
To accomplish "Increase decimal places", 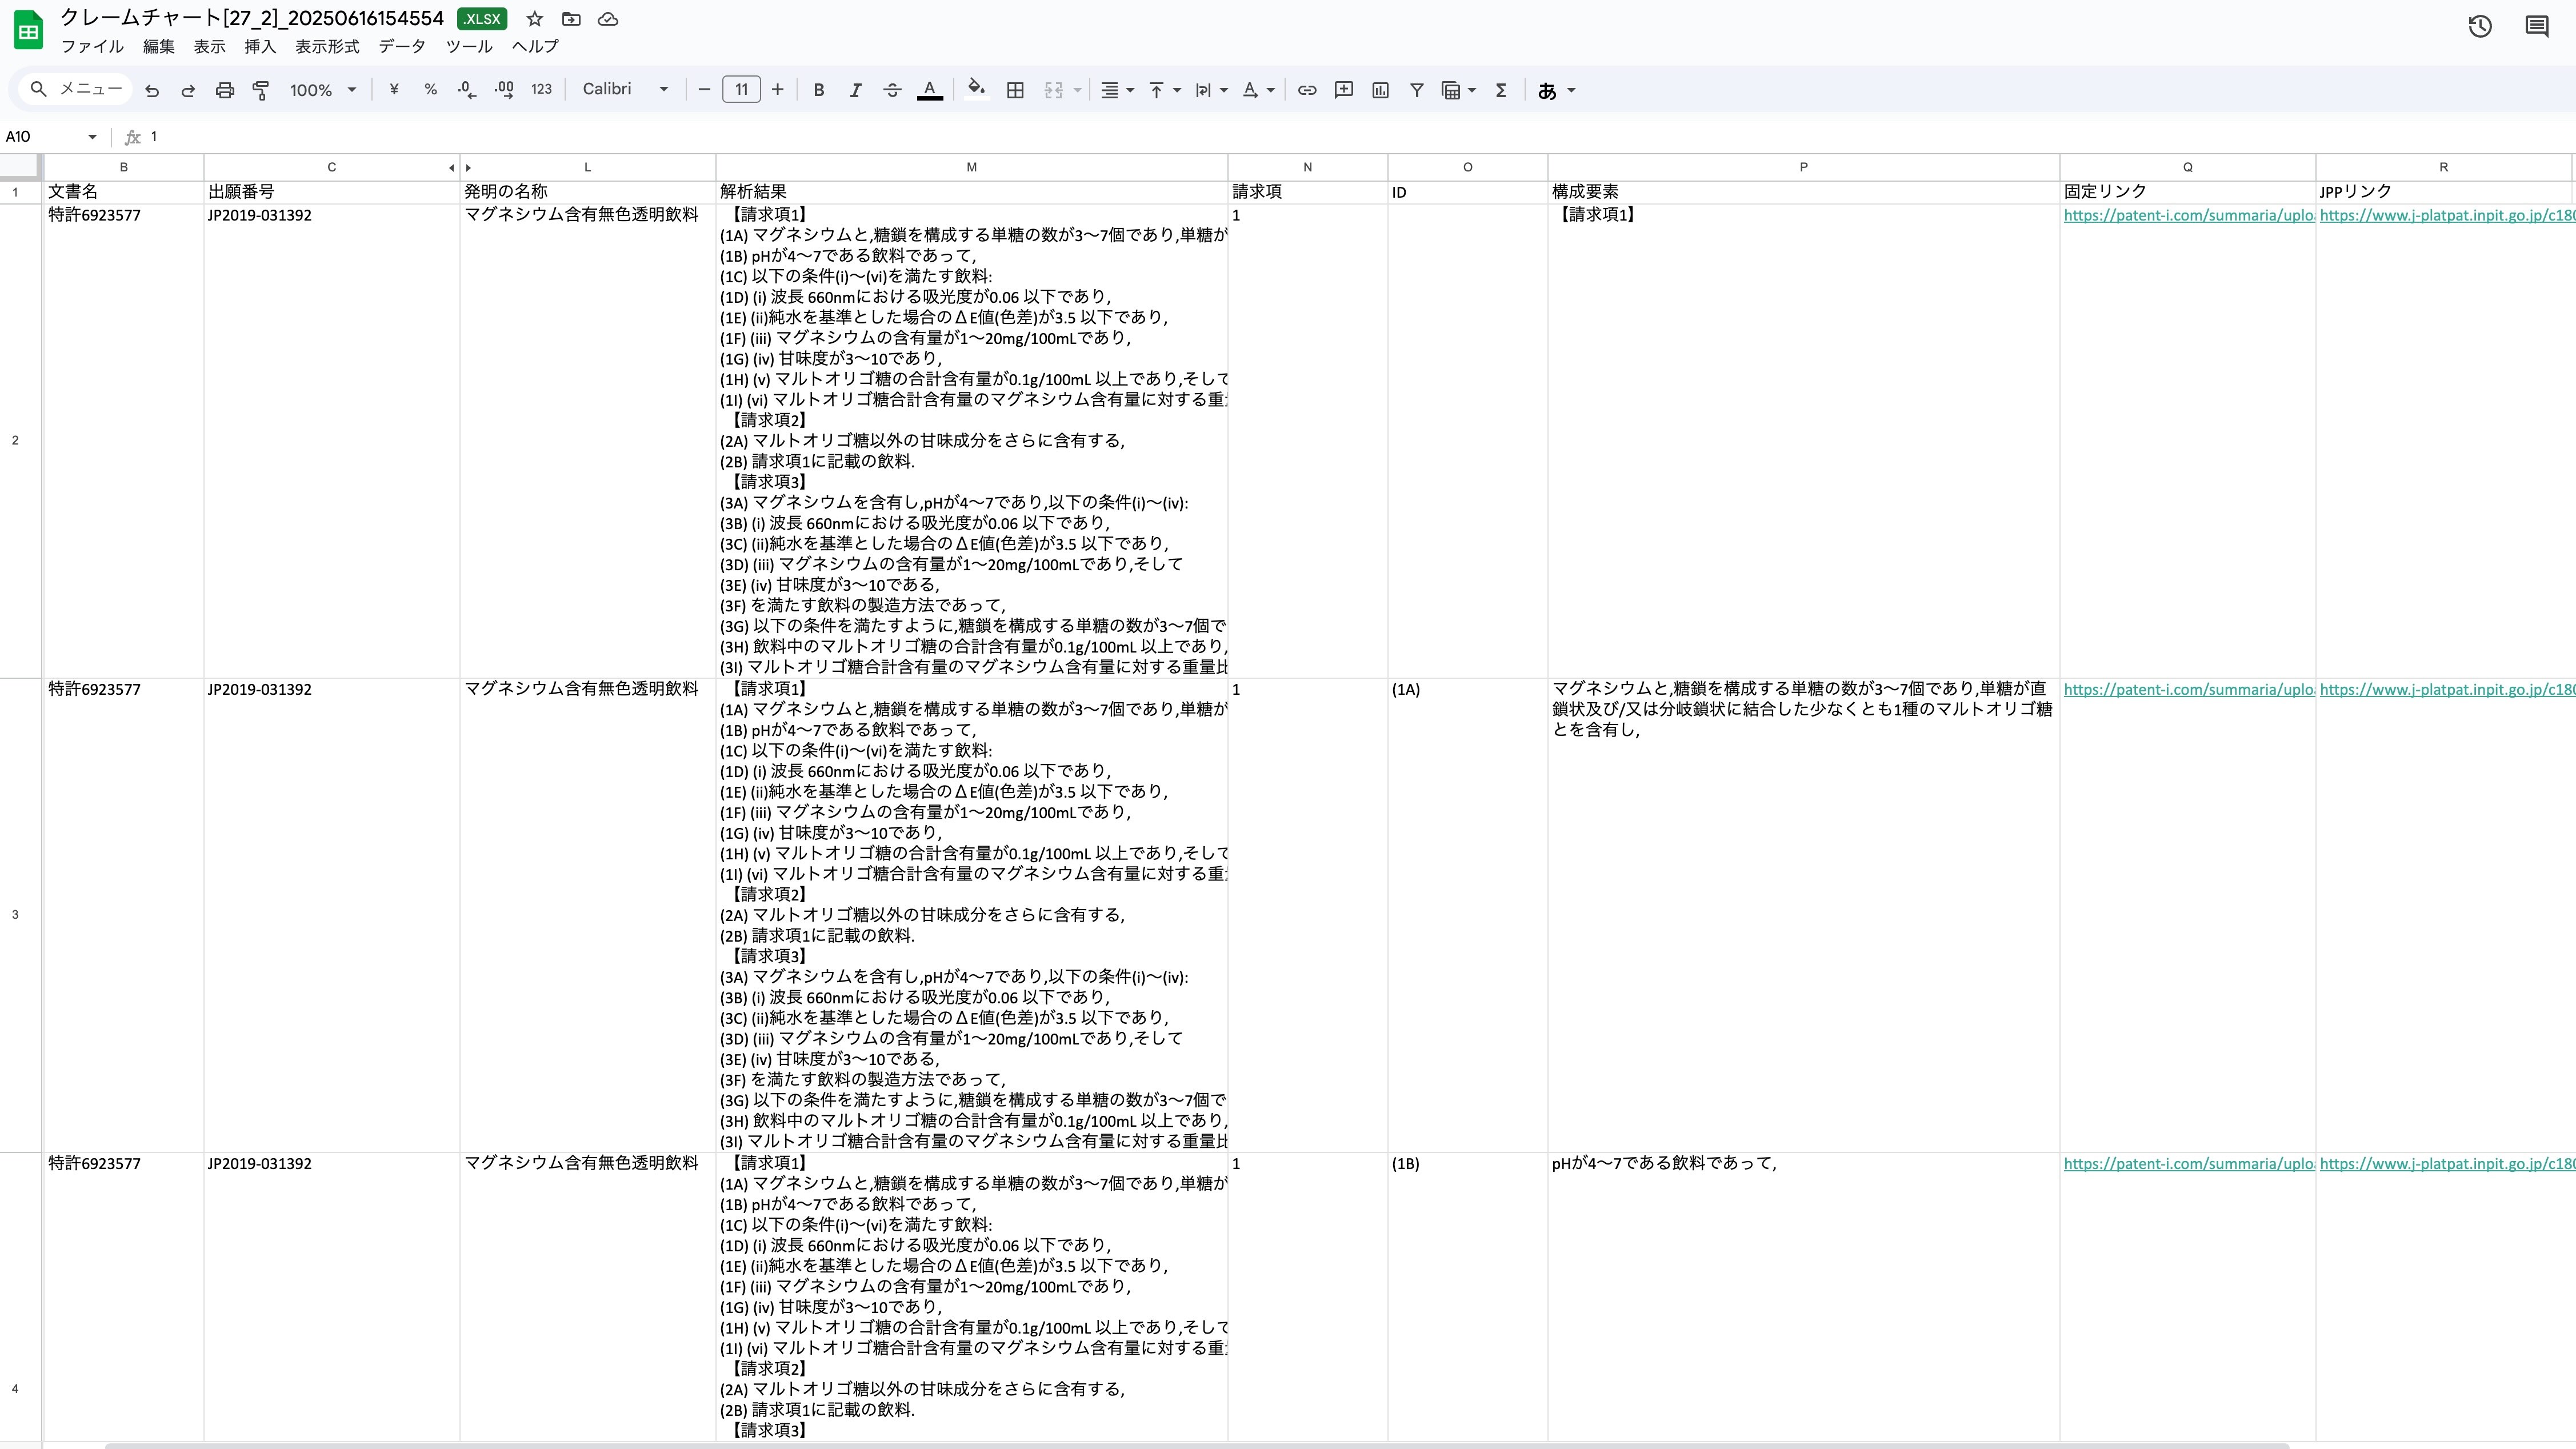I will (504, 90).
